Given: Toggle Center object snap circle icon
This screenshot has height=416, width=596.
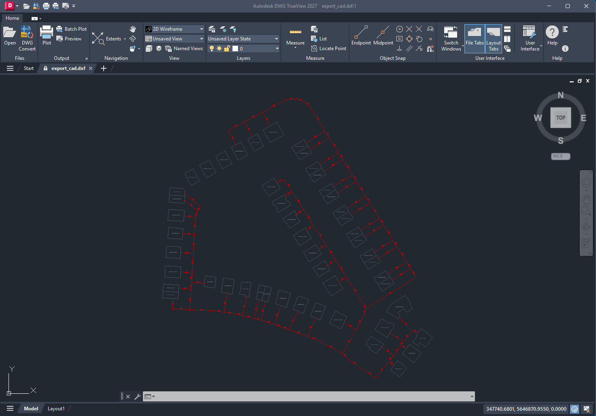Looking at the screenshot, I should tap(400, 29).
